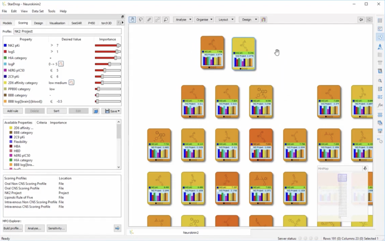The width and height of the screenshot is (385, 241).
Task: Open the Save dropdown in scoring panel
Action: (112, 111)
